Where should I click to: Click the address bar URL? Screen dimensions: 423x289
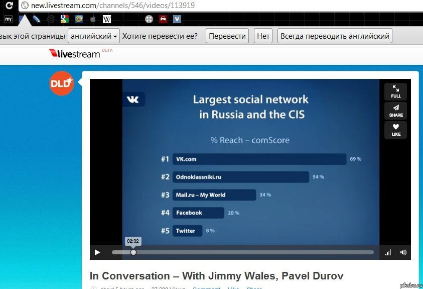pyautogui.click(x=113, y=6)
